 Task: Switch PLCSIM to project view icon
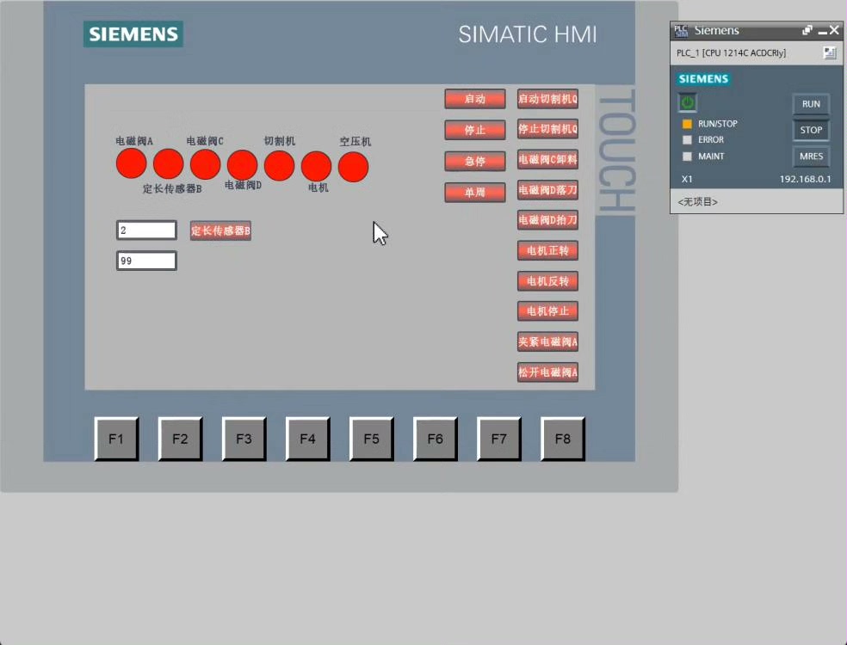point(830,52)
